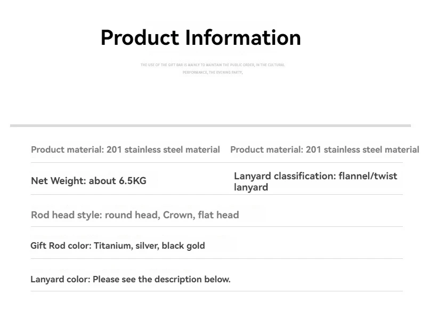Select the left 'Product material' text

(125, 149)
